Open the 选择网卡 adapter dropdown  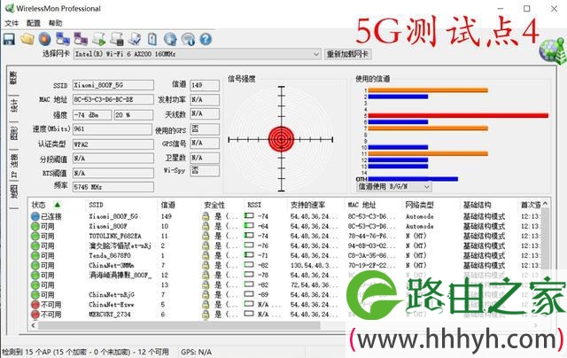pos(197,54)
